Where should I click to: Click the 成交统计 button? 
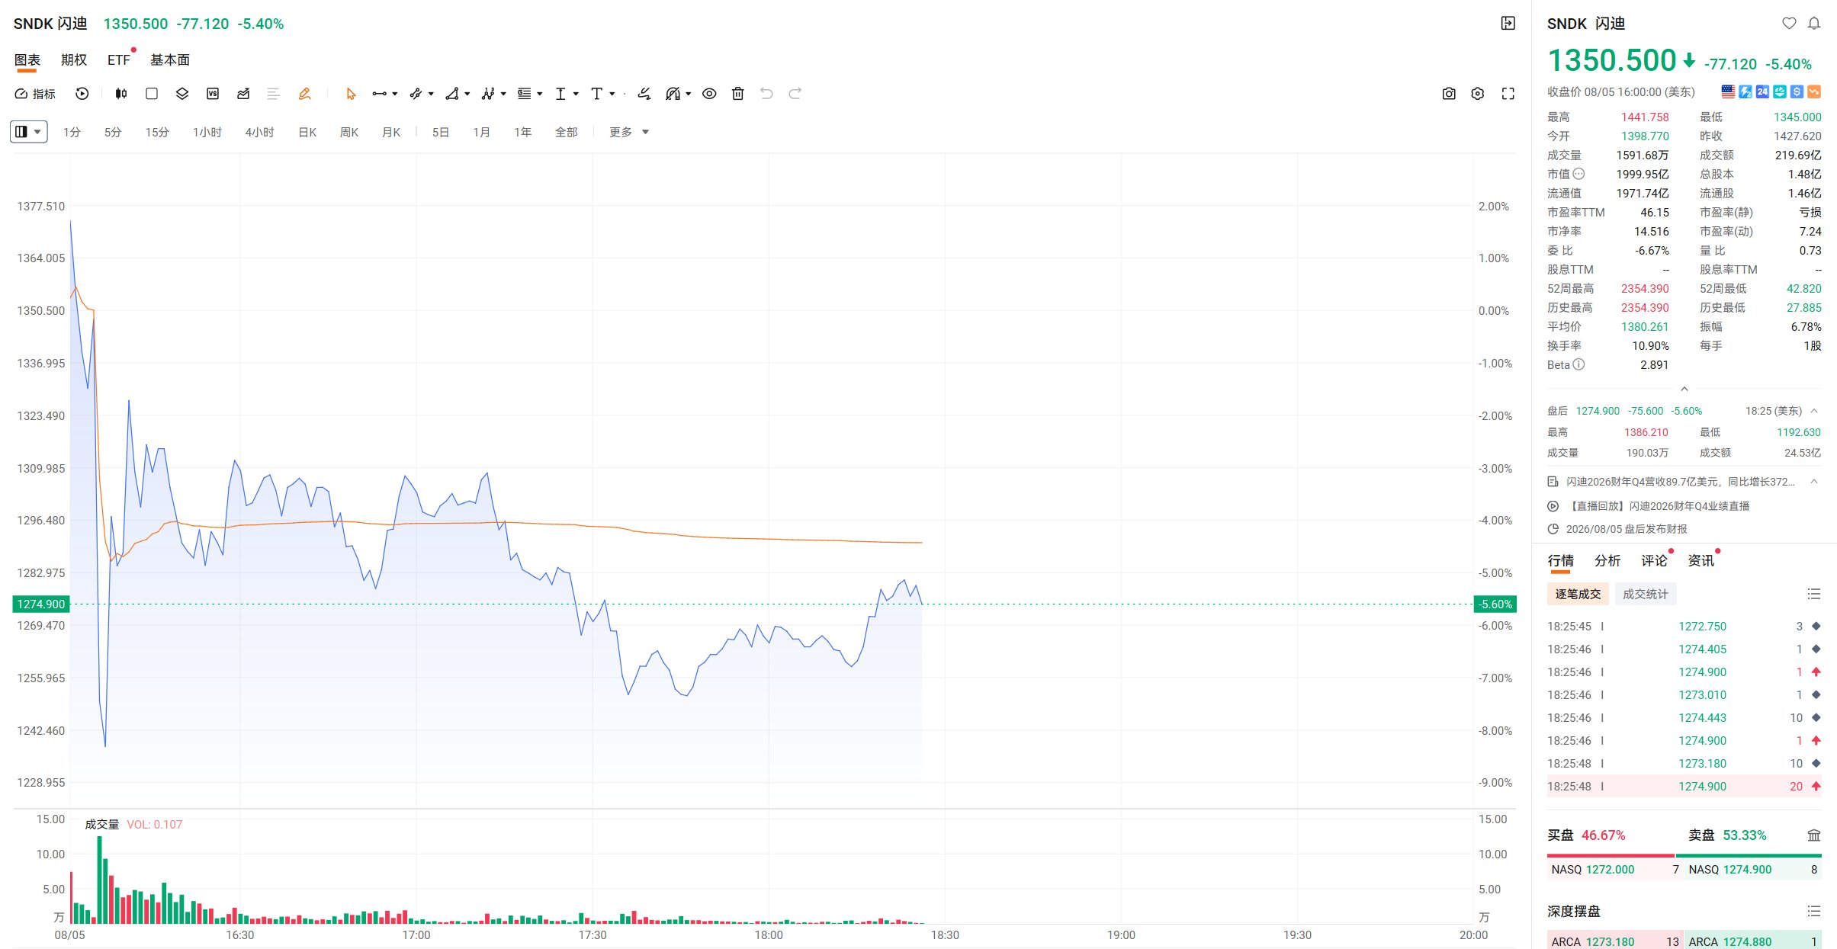coord(1645,594)
